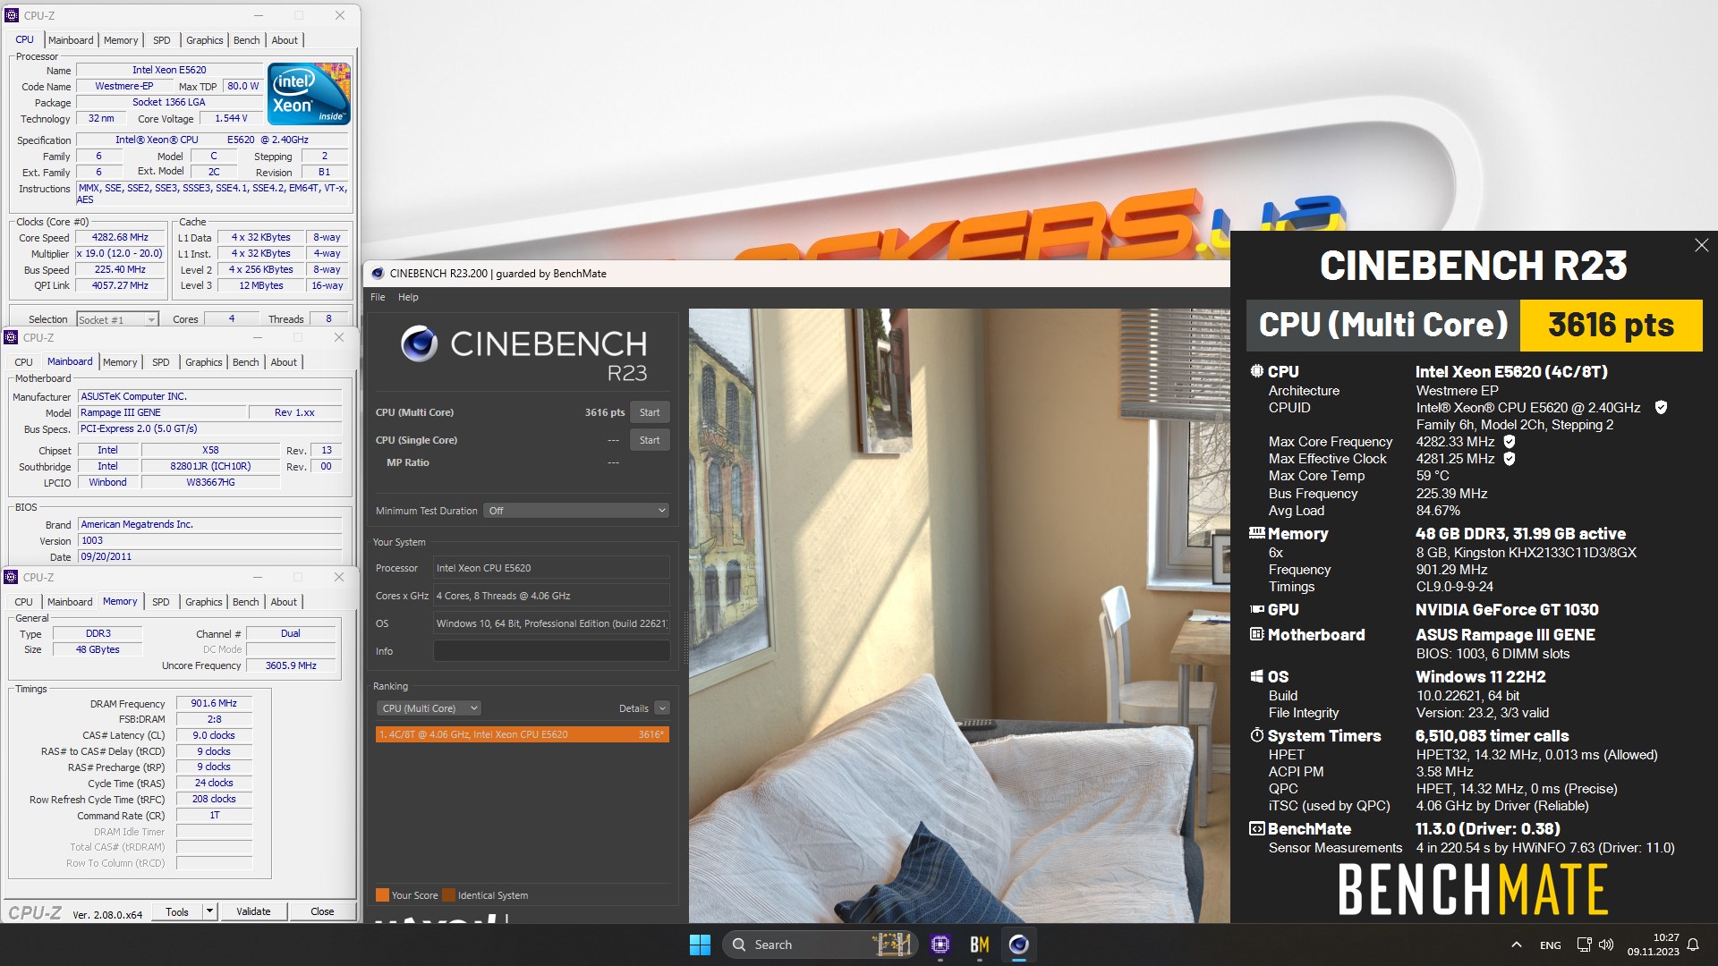Start the CPU (Single Core) benchmark
Viewport: 1718px width, 966px height.
coord(650,440)
